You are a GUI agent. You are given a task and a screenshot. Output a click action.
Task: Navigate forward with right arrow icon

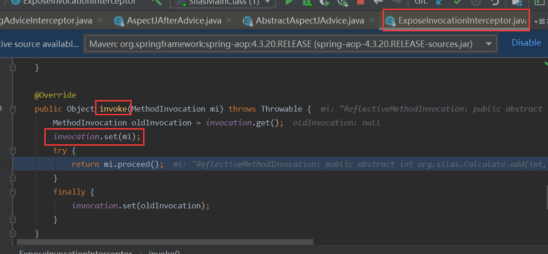397,2
